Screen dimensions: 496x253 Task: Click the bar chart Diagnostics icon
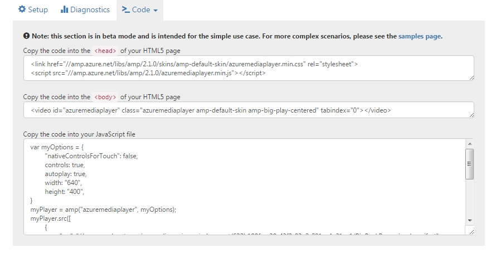[x=64, y=9]
